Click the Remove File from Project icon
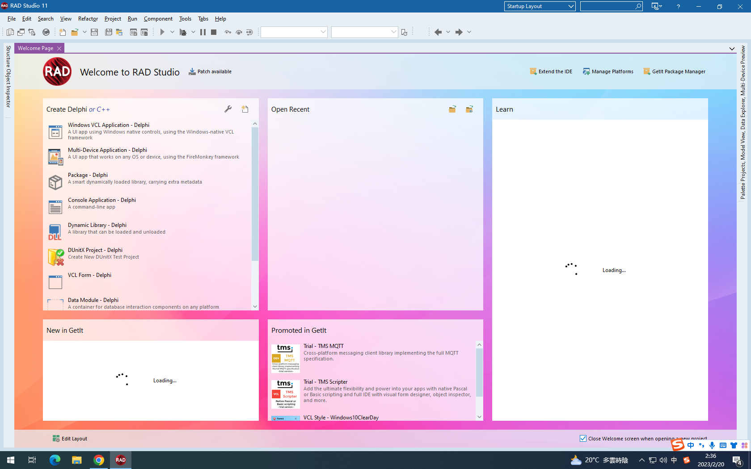Viewport: 751px width, 469px height. (x=144, y=32)
